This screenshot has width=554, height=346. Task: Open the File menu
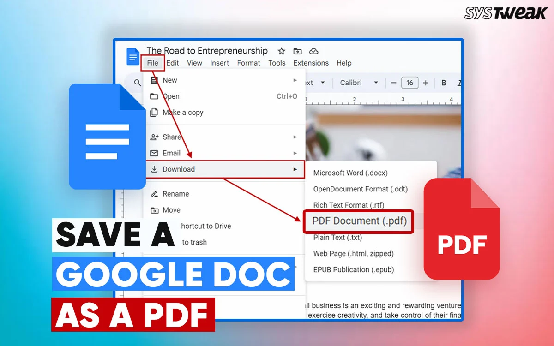[152, 63]
